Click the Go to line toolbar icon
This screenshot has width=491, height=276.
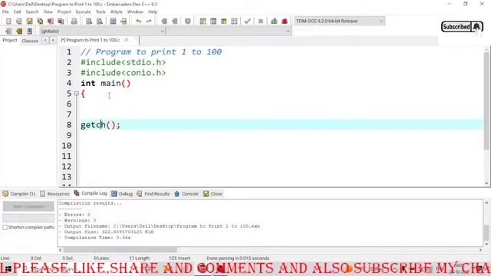[124, 21]
